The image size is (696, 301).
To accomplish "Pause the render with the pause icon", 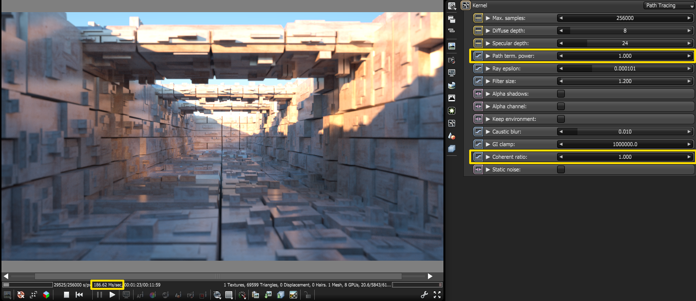I will tap(100, 295).
